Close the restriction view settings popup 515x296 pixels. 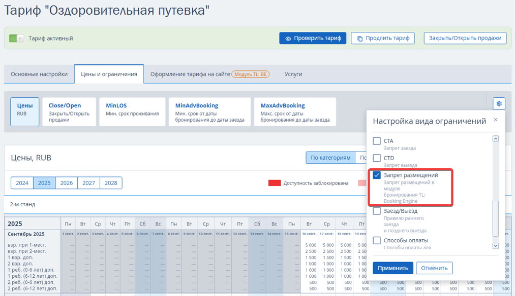click(x=496, y=120)
